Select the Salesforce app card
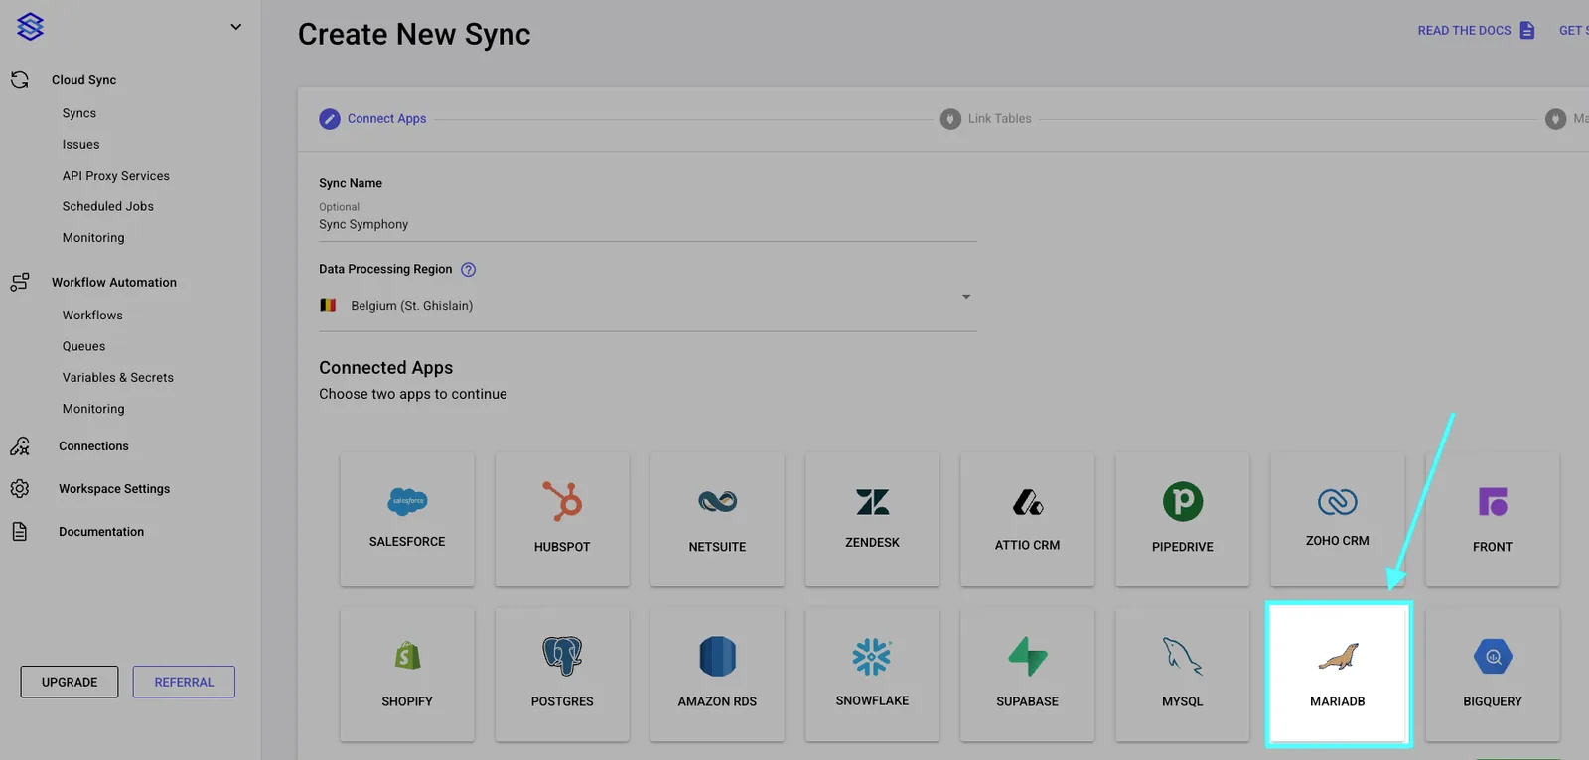The width and height of the screenshot is (1589, 760). [x=407, y=519]
